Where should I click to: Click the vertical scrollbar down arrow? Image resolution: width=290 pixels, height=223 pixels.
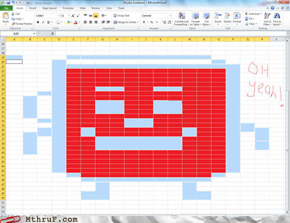click(287, 213)
